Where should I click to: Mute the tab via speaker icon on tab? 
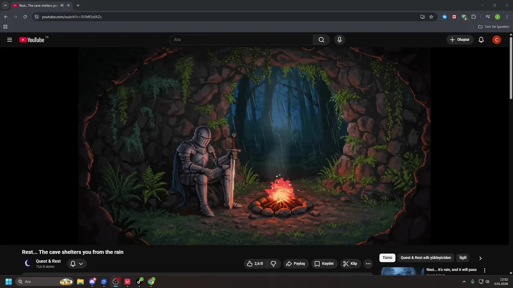62,6
